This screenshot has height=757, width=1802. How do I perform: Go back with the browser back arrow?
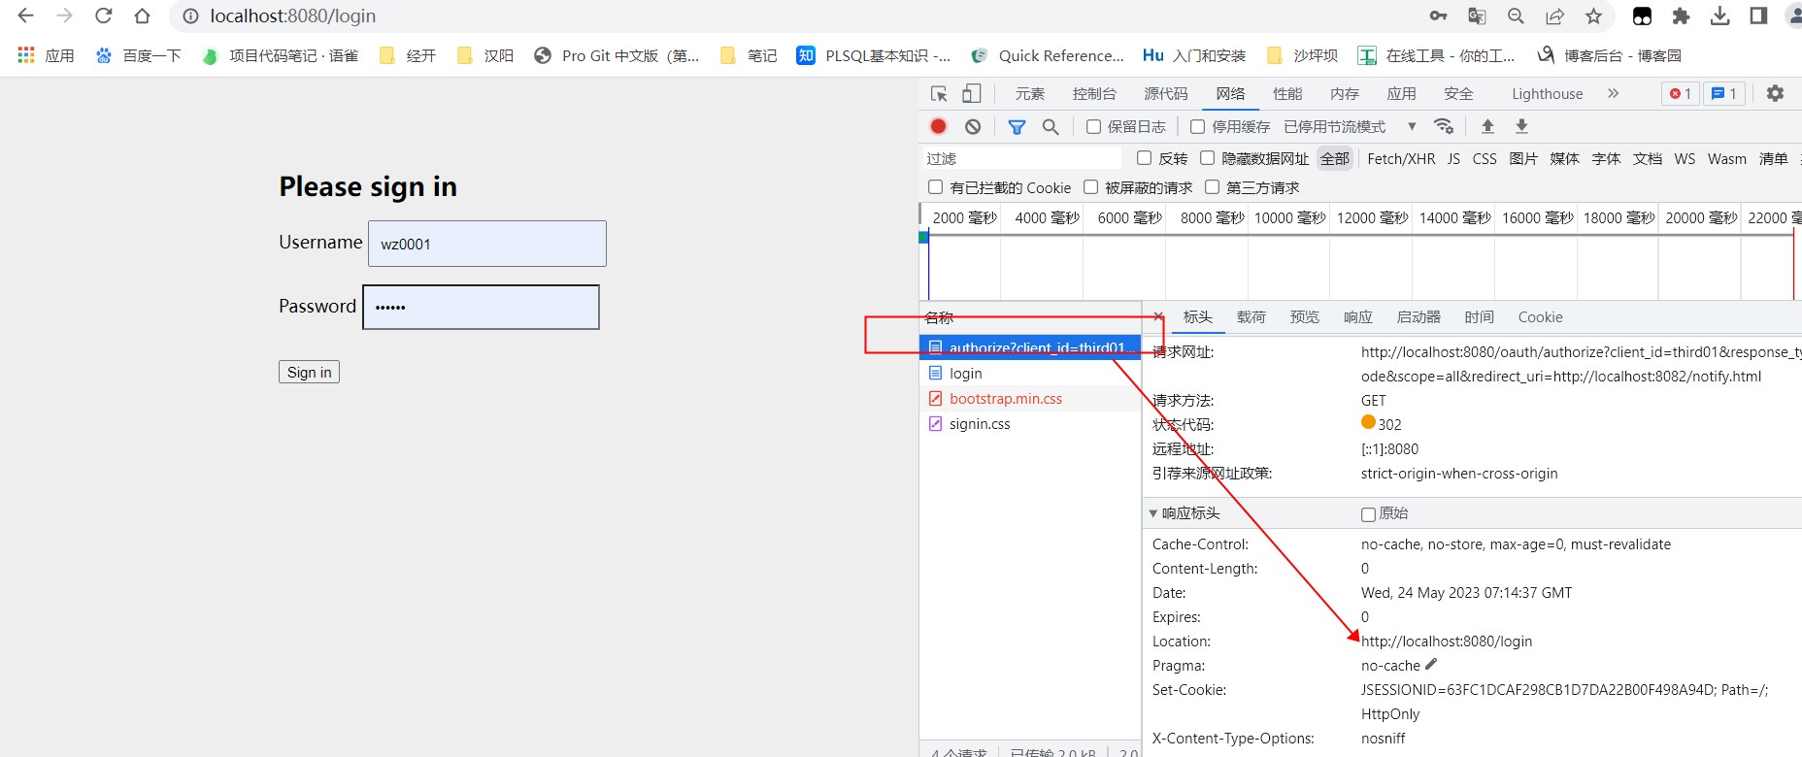[x=26, y=16]
